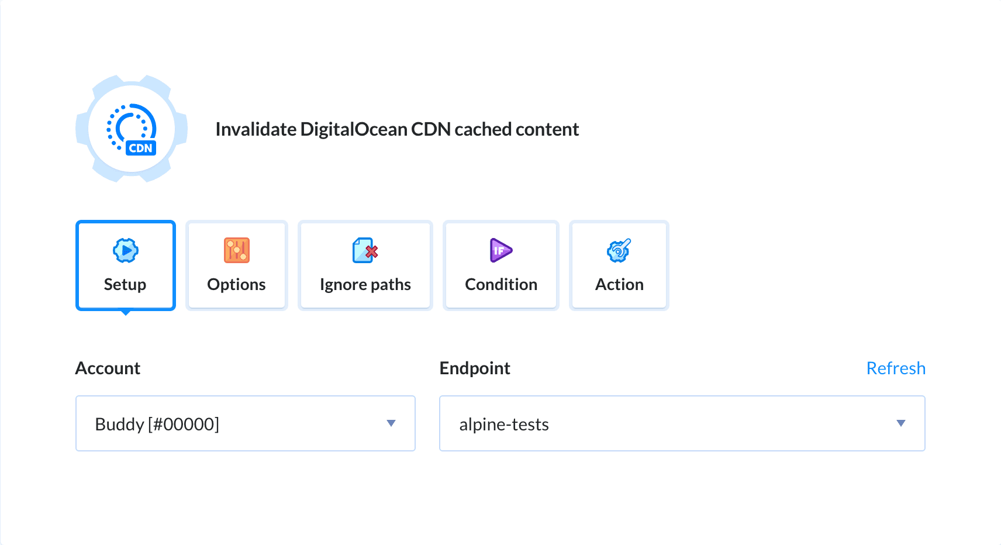Image resolution: width=1001 pixels, height=545 pixels.
Task: Expand the alpine-tests endpoint selector
Action: [901, 423]
